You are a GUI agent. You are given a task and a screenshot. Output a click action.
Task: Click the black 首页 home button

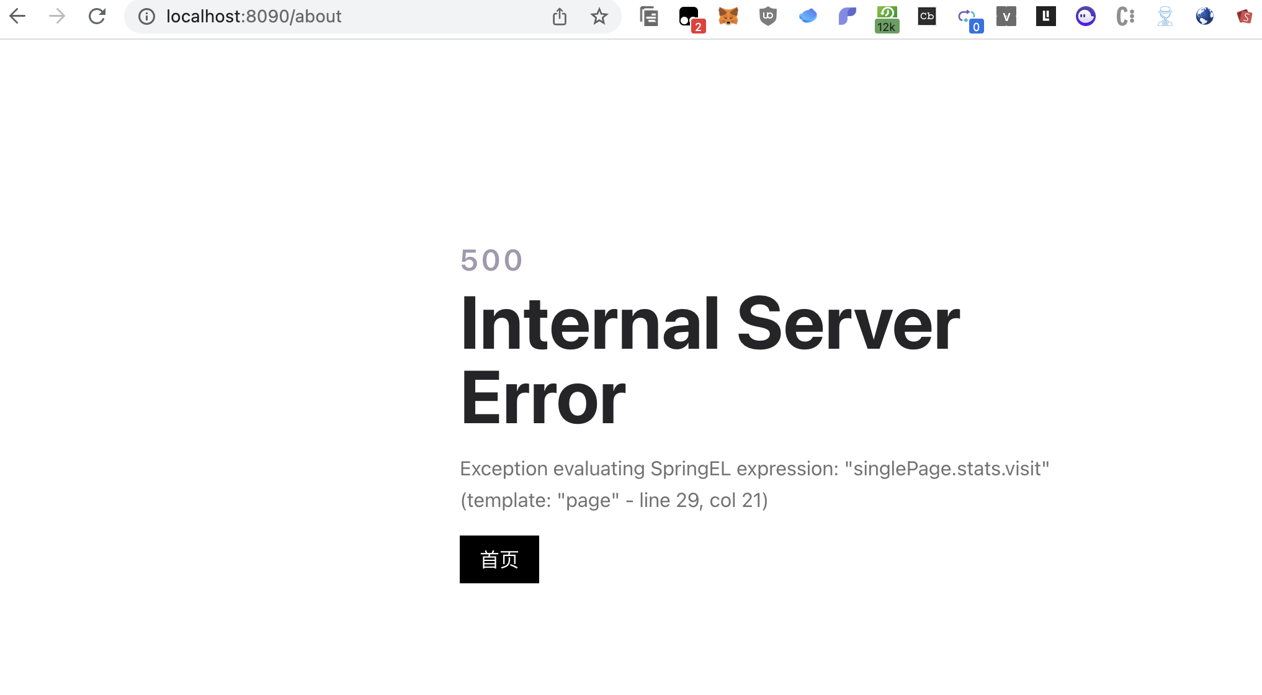pos(499,559)
